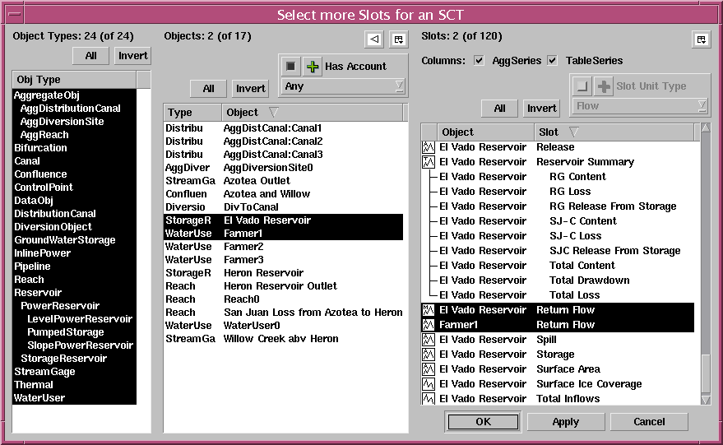The image size is (723, 445).
Task: Select LevelPowerReservoir object type
Action: click(74, 319)
